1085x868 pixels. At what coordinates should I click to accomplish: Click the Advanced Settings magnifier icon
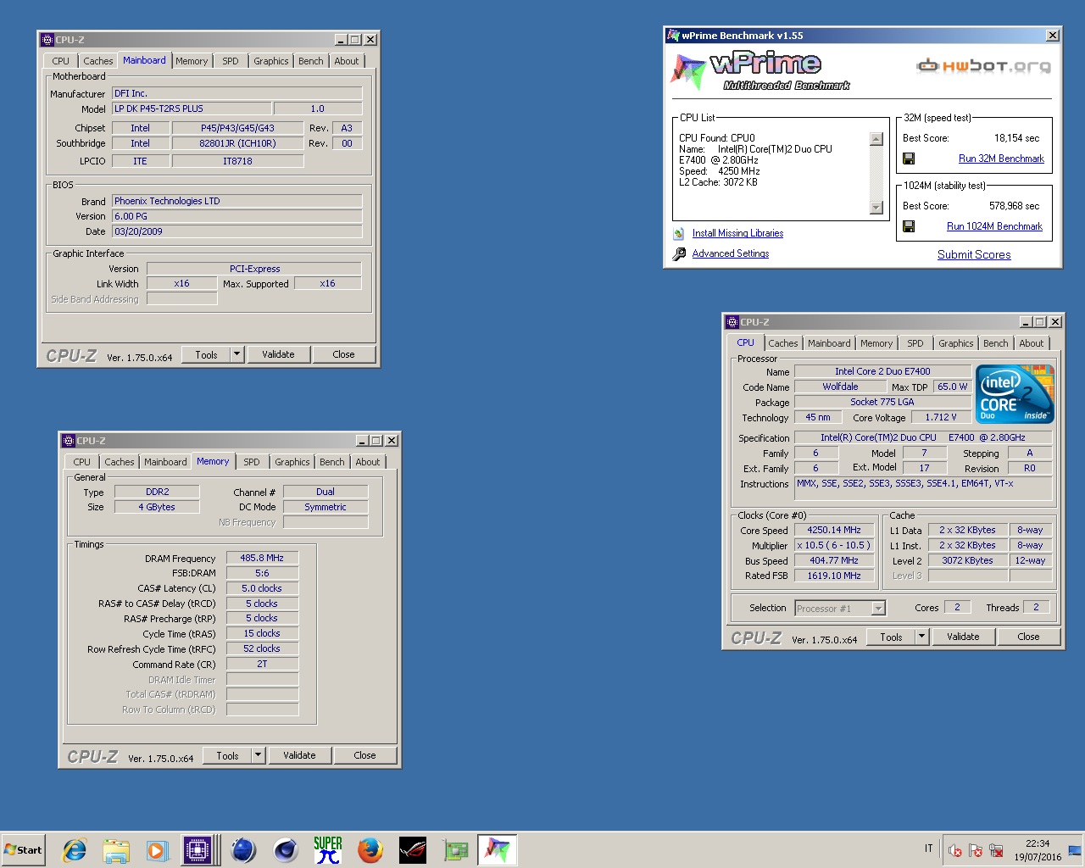point(679,253)
